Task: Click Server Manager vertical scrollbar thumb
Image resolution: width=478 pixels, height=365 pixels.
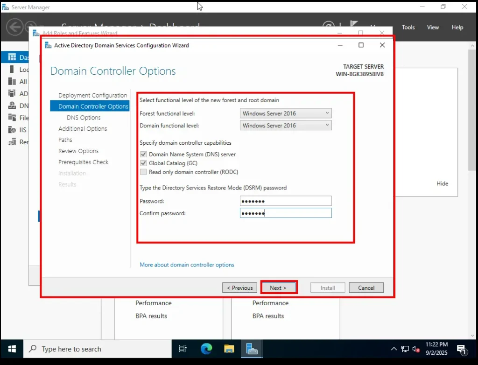Action: [472, 110]
